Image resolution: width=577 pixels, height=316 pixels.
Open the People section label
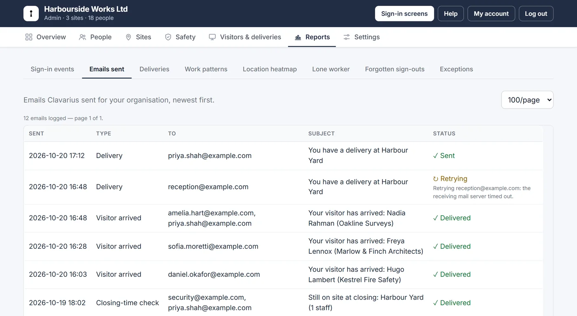101,37
